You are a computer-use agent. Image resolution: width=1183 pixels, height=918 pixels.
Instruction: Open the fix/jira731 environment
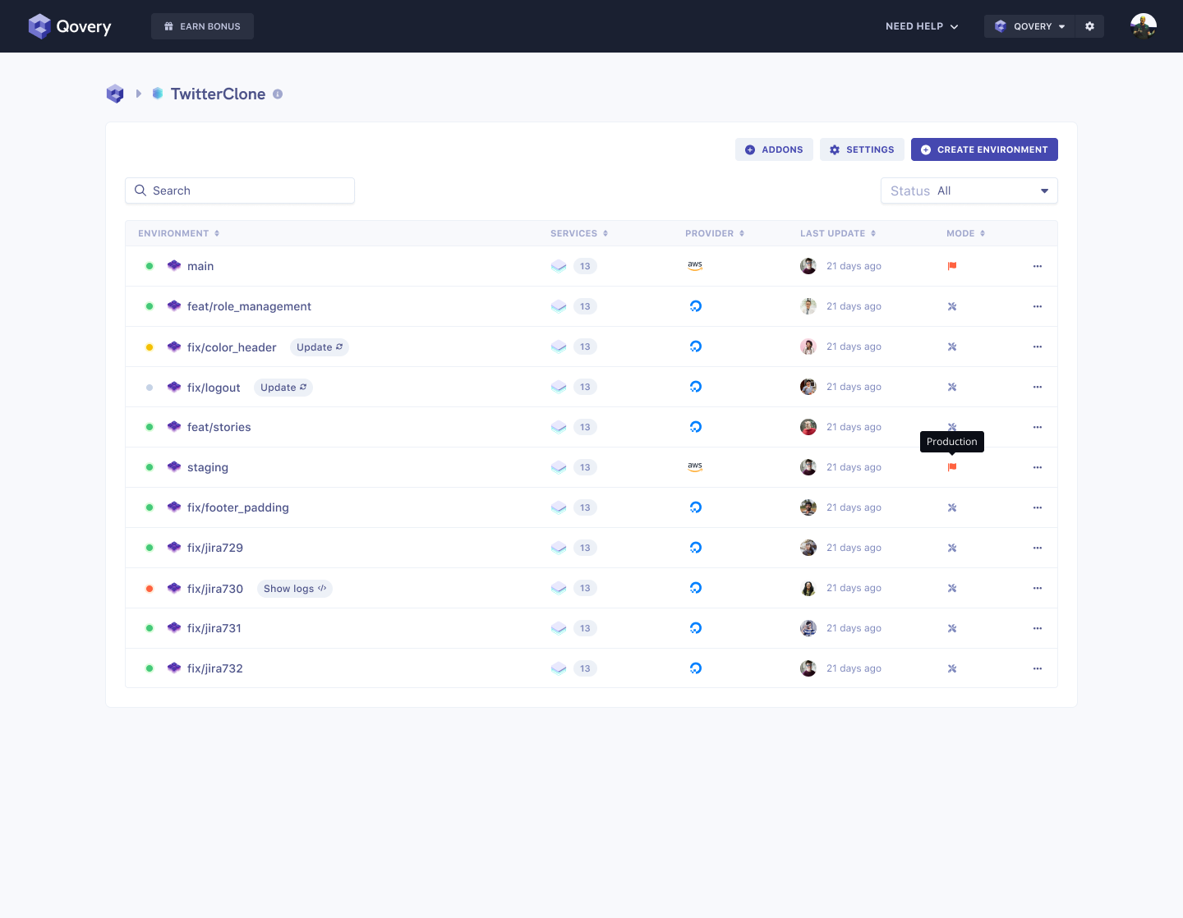pos(214,628)
